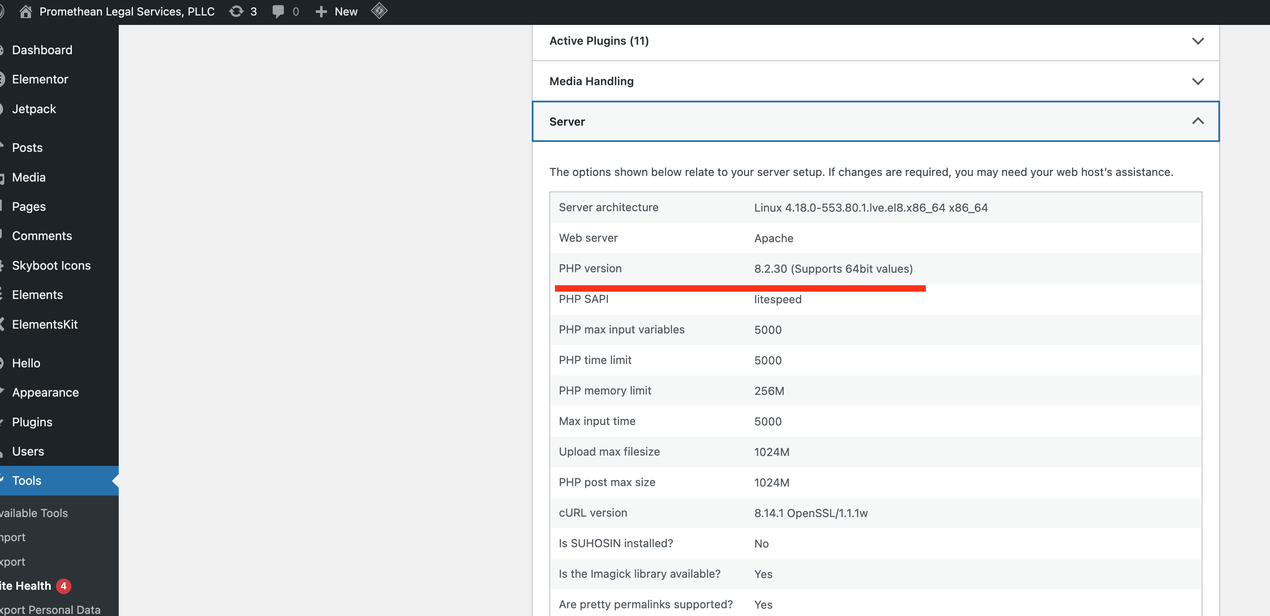This screenshot has width=1270, height=616.
Task: Expand the Active Plugins chevron
Action: coord(1198,41)
